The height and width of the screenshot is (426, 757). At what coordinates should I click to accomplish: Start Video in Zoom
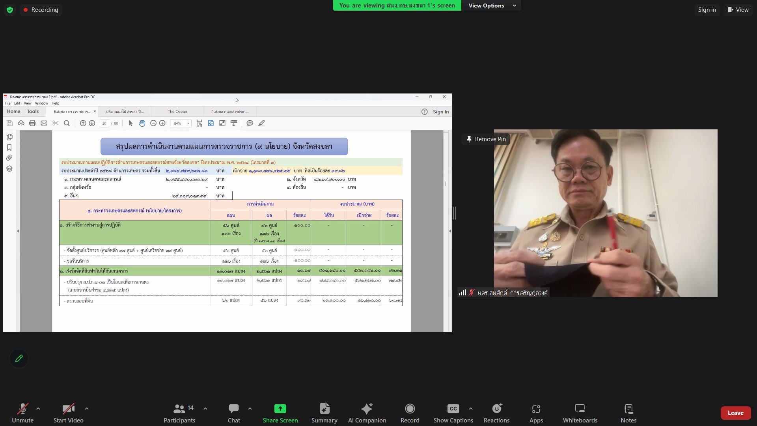(x=68, y=413)
